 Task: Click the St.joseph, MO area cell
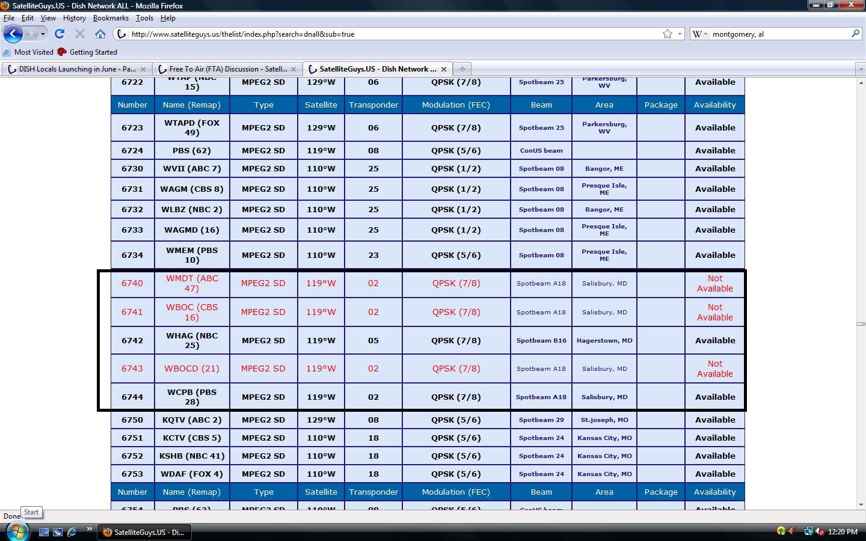tap(604, 420)
